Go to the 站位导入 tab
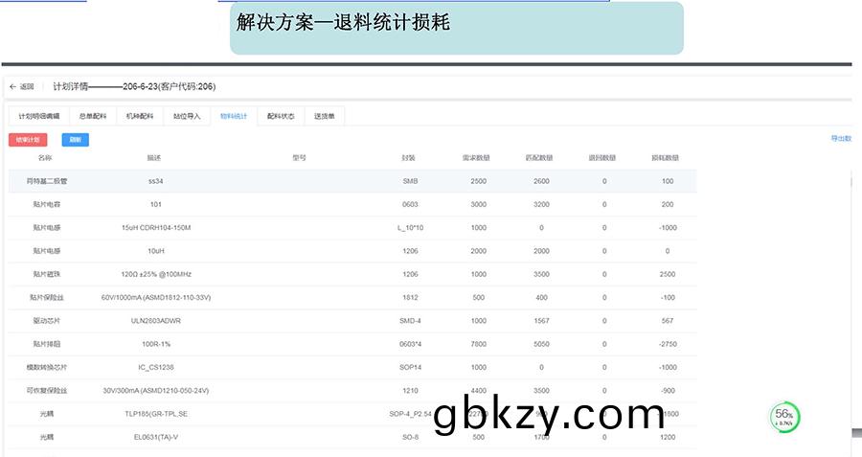Viewport: 862px width, 457px height. 187,116
